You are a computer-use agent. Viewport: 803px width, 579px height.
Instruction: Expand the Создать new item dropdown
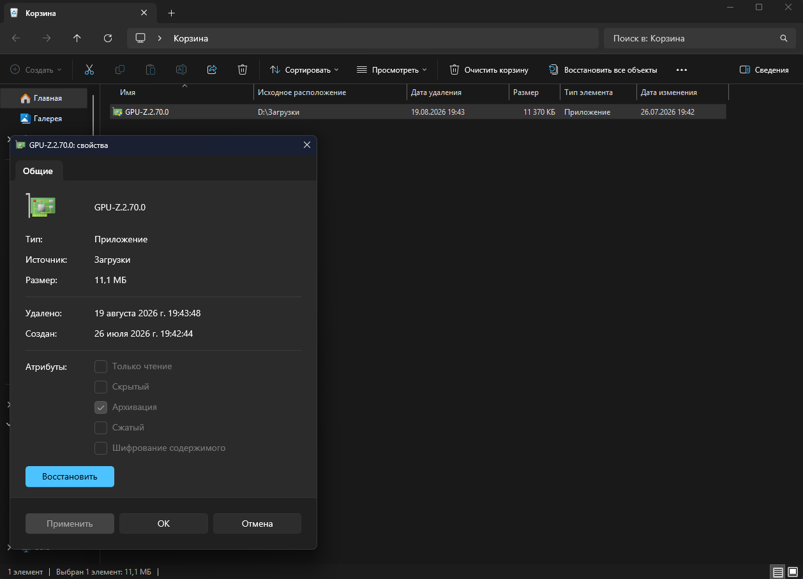36,70
